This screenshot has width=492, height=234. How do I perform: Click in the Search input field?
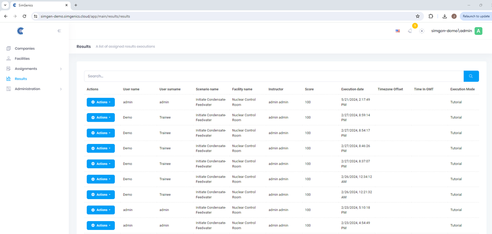point(273,76)
